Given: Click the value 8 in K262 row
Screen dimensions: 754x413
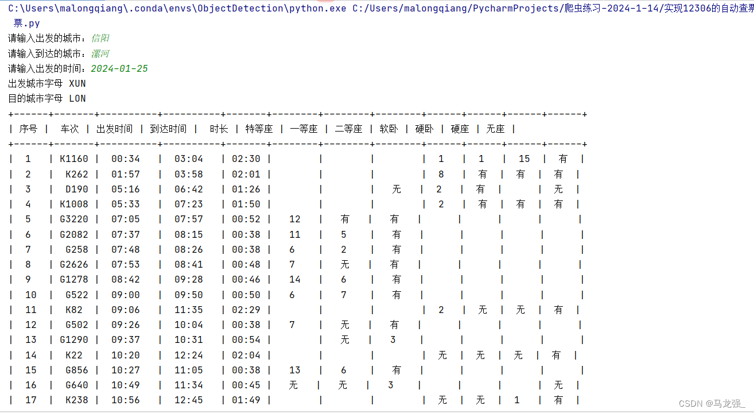Looking at the screenshot, I should [x=441, y=174].
